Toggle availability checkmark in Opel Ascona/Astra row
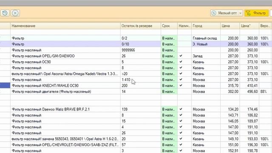 click(181, 74)
